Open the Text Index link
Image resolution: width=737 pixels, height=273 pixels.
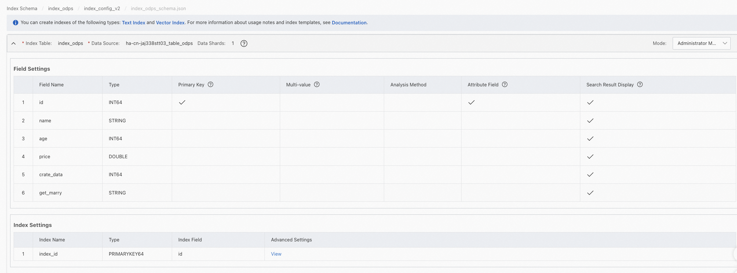134,23
